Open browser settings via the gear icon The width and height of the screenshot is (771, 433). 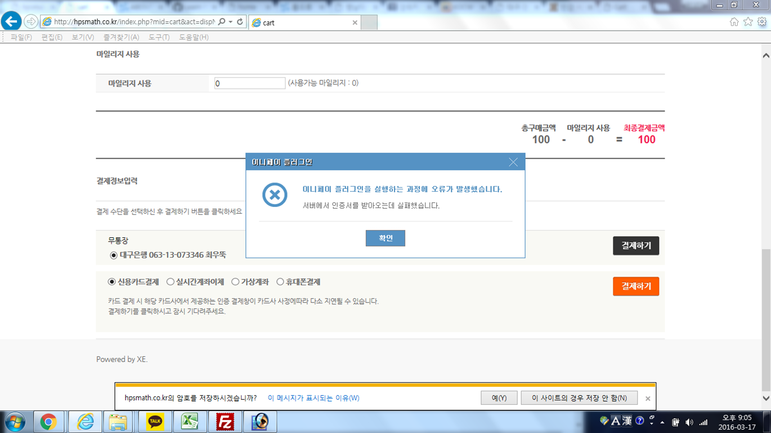(x=761, y=22)
